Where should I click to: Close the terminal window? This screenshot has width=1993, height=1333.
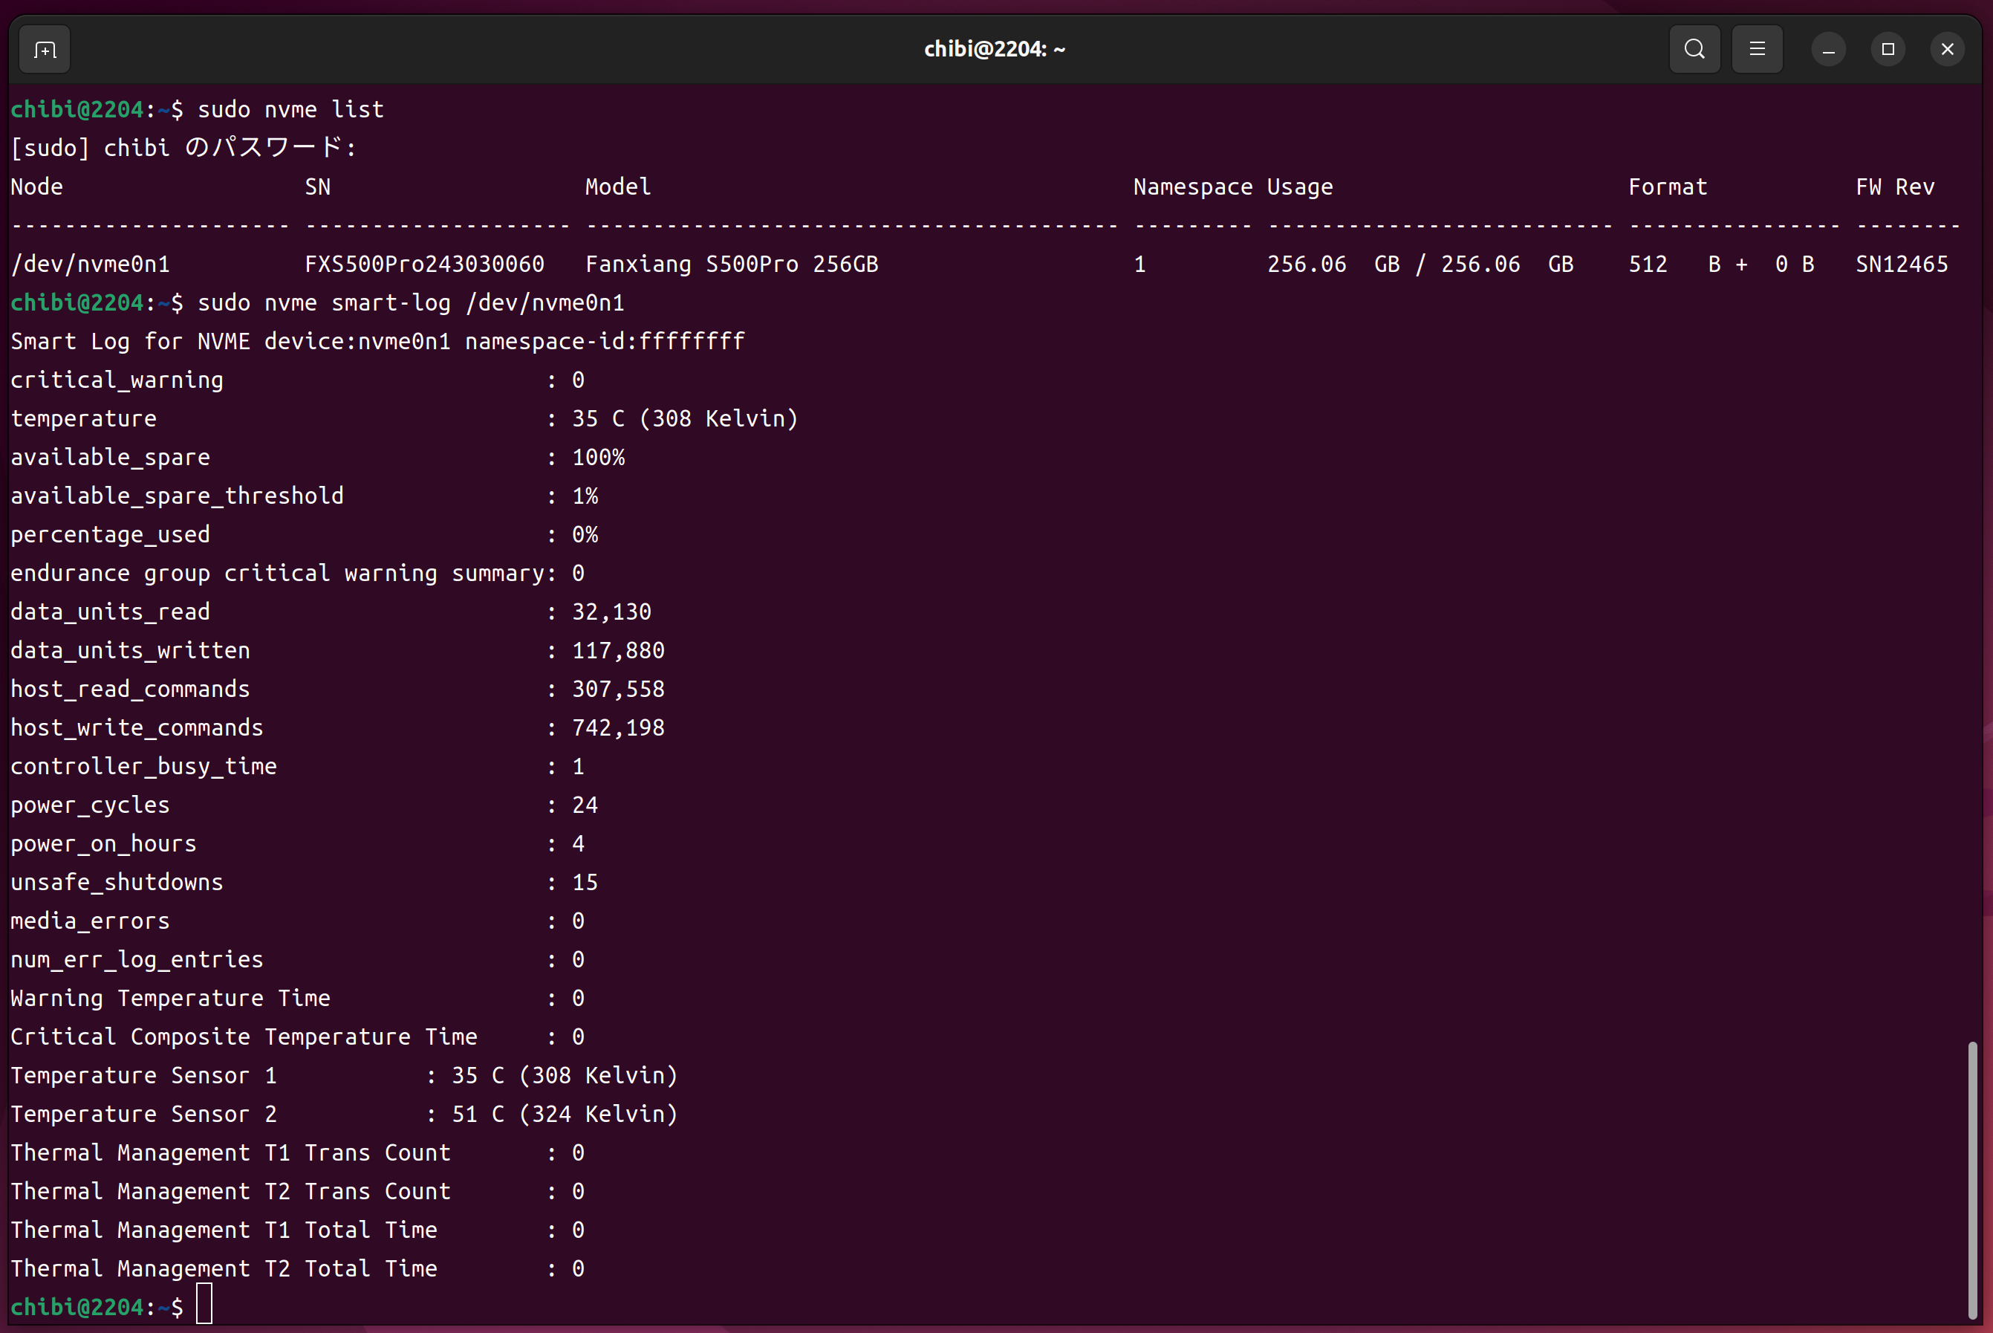tap(1947, 49)
